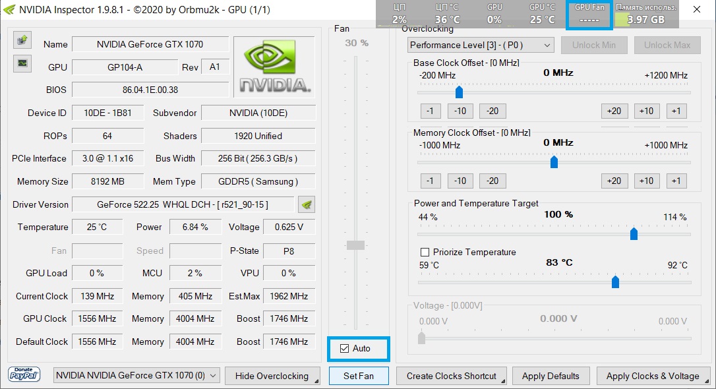Screen dimensions: 716x389
Task: Click the Memory Clock Offset slider thumb
Action: pos(554,162)
